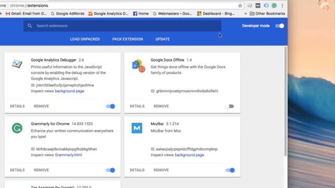Screen dimensions: 335x188
Task: Click the MozBar version 3.1.214
Action: (172, 124)
